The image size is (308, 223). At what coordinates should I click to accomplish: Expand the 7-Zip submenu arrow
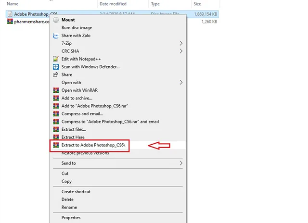pos(181,43)
